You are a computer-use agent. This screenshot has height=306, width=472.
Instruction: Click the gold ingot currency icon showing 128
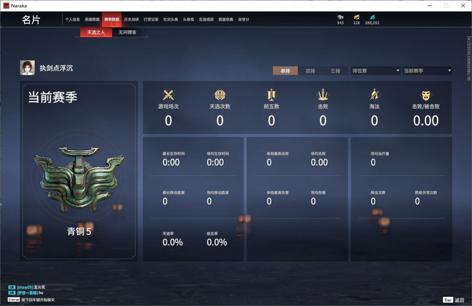click(x=356, y=17)
